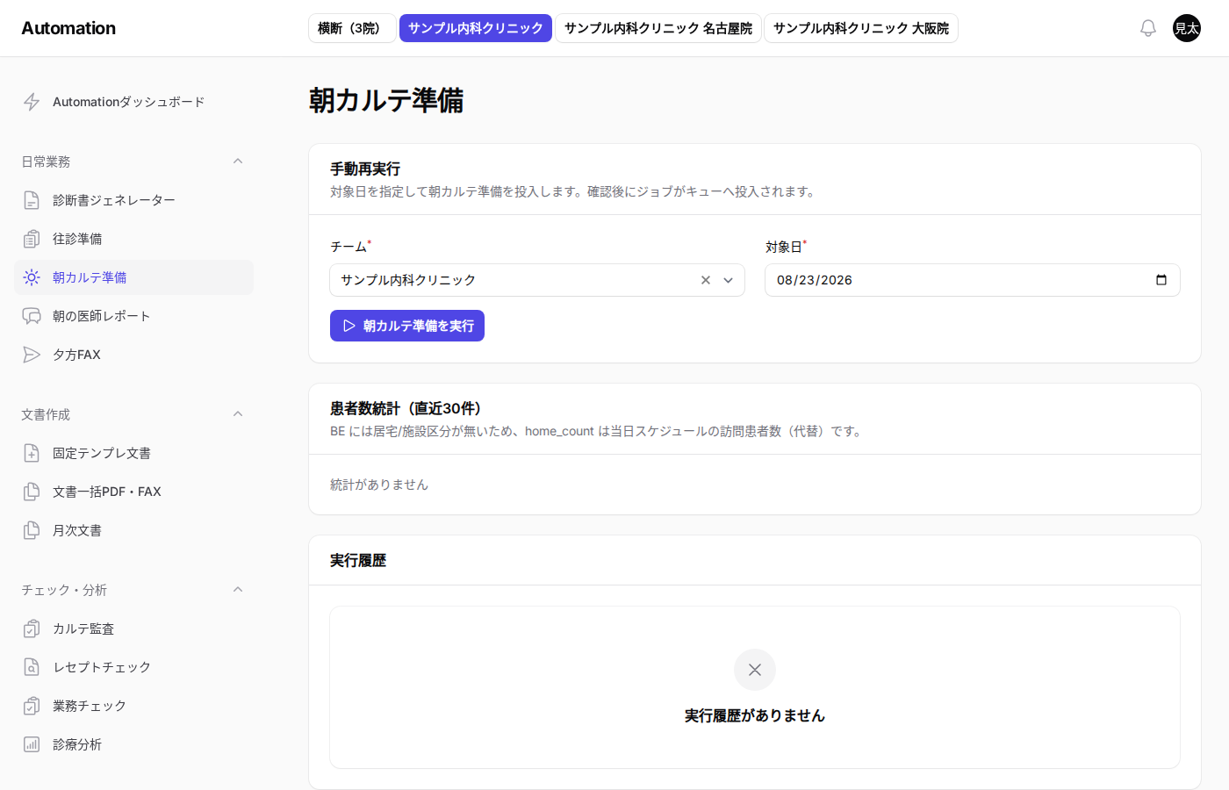This screenshot has height=790, width=1229.
Task: Select the サンプル内科クリニック tab
Action: (x=476, y=28)
